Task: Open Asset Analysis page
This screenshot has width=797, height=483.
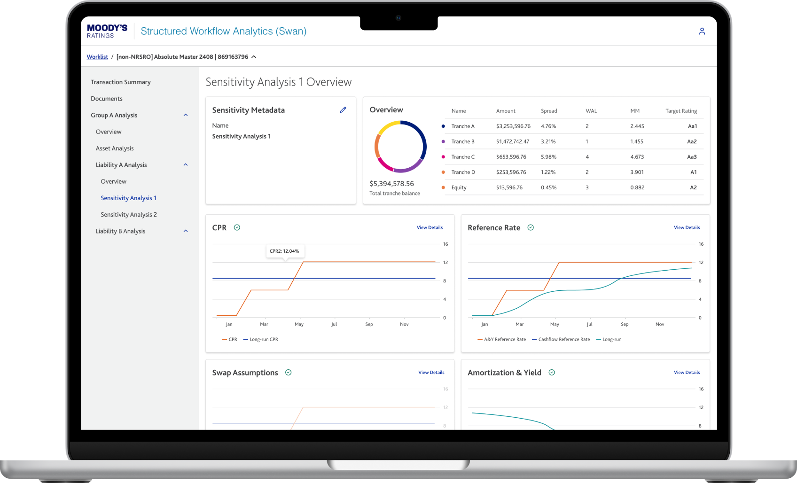Action: (x=115, y=148)
